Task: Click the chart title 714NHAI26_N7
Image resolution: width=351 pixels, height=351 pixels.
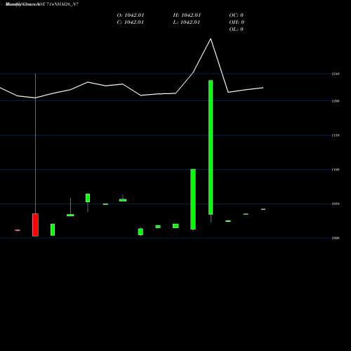Action: click(x=62, y=4)
